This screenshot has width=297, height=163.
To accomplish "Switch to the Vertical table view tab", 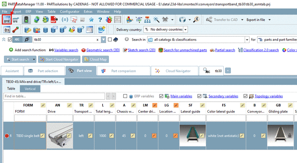I will tap(30, 88).
